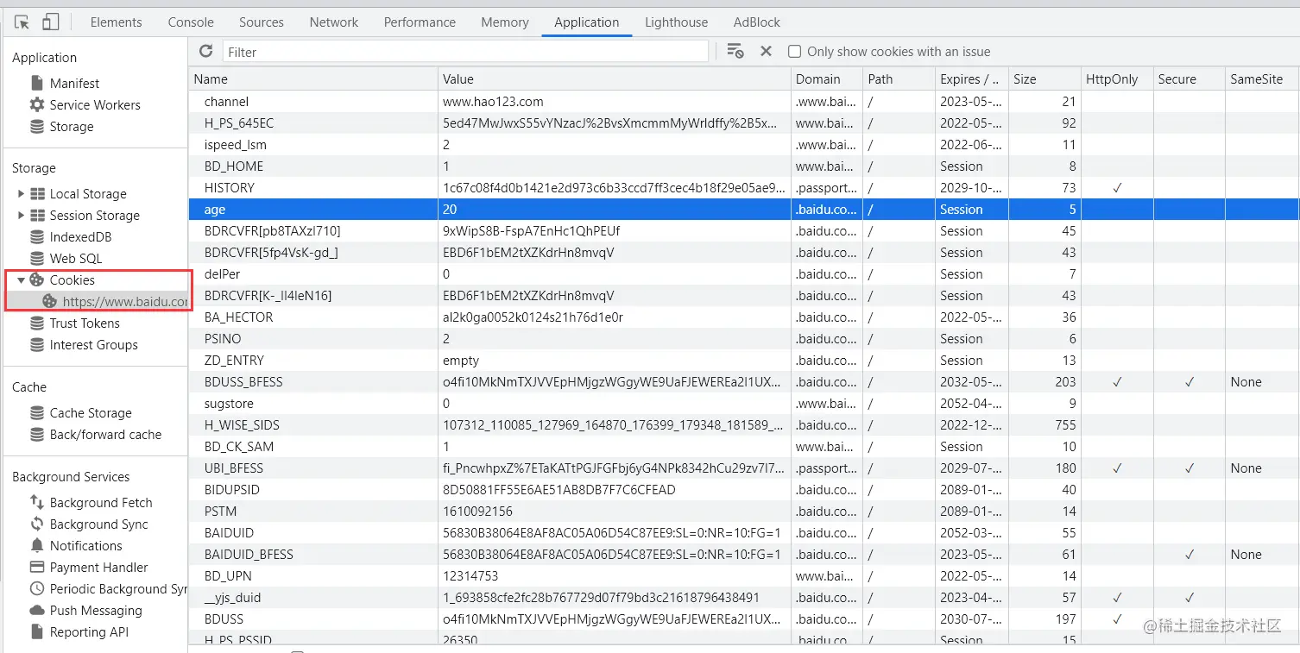This screenshot has height=653, width=1300.
Task: Click the Reporting API document icon
Action: (x=37, y=631)
